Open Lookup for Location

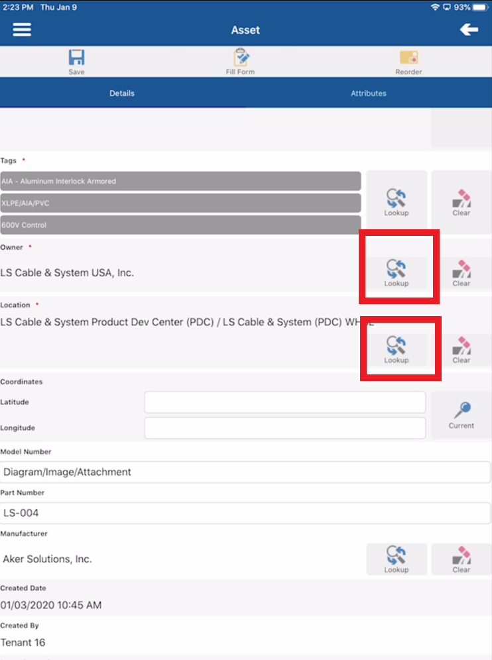(397, 350)
